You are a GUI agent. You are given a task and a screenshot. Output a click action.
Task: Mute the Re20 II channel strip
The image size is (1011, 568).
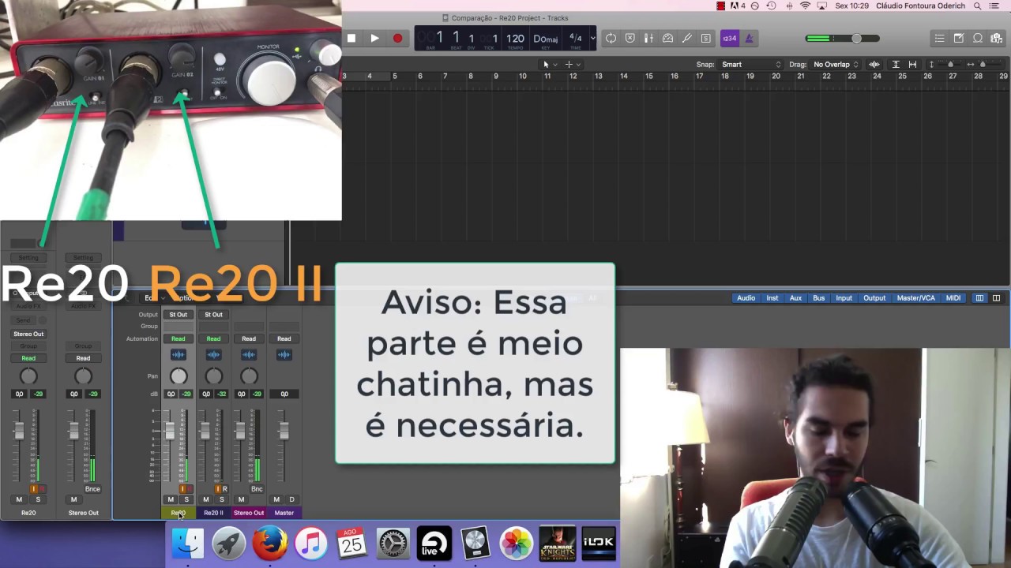206,499
